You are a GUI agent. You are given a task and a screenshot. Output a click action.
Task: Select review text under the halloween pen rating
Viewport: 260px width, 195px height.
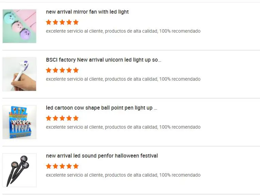123,175
